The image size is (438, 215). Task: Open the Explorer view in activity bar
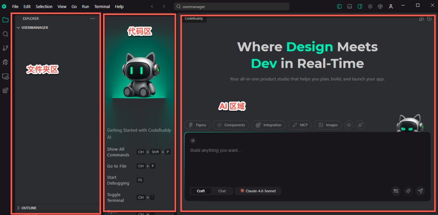click(5, 20)
